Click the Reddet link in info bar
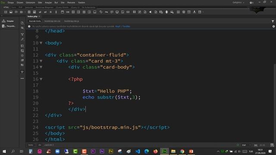Screen dimensions: 276x155 click(x=126, y=26)
